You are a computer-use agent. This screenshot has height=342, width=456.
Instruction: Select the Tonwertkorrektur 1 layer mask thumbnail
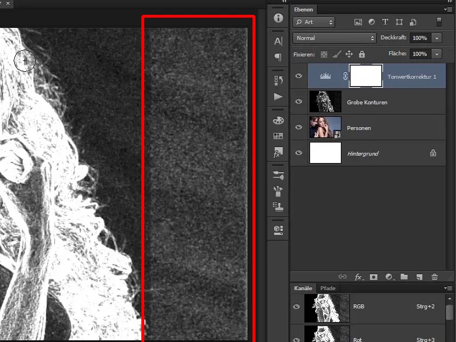(x=366, y=76)
